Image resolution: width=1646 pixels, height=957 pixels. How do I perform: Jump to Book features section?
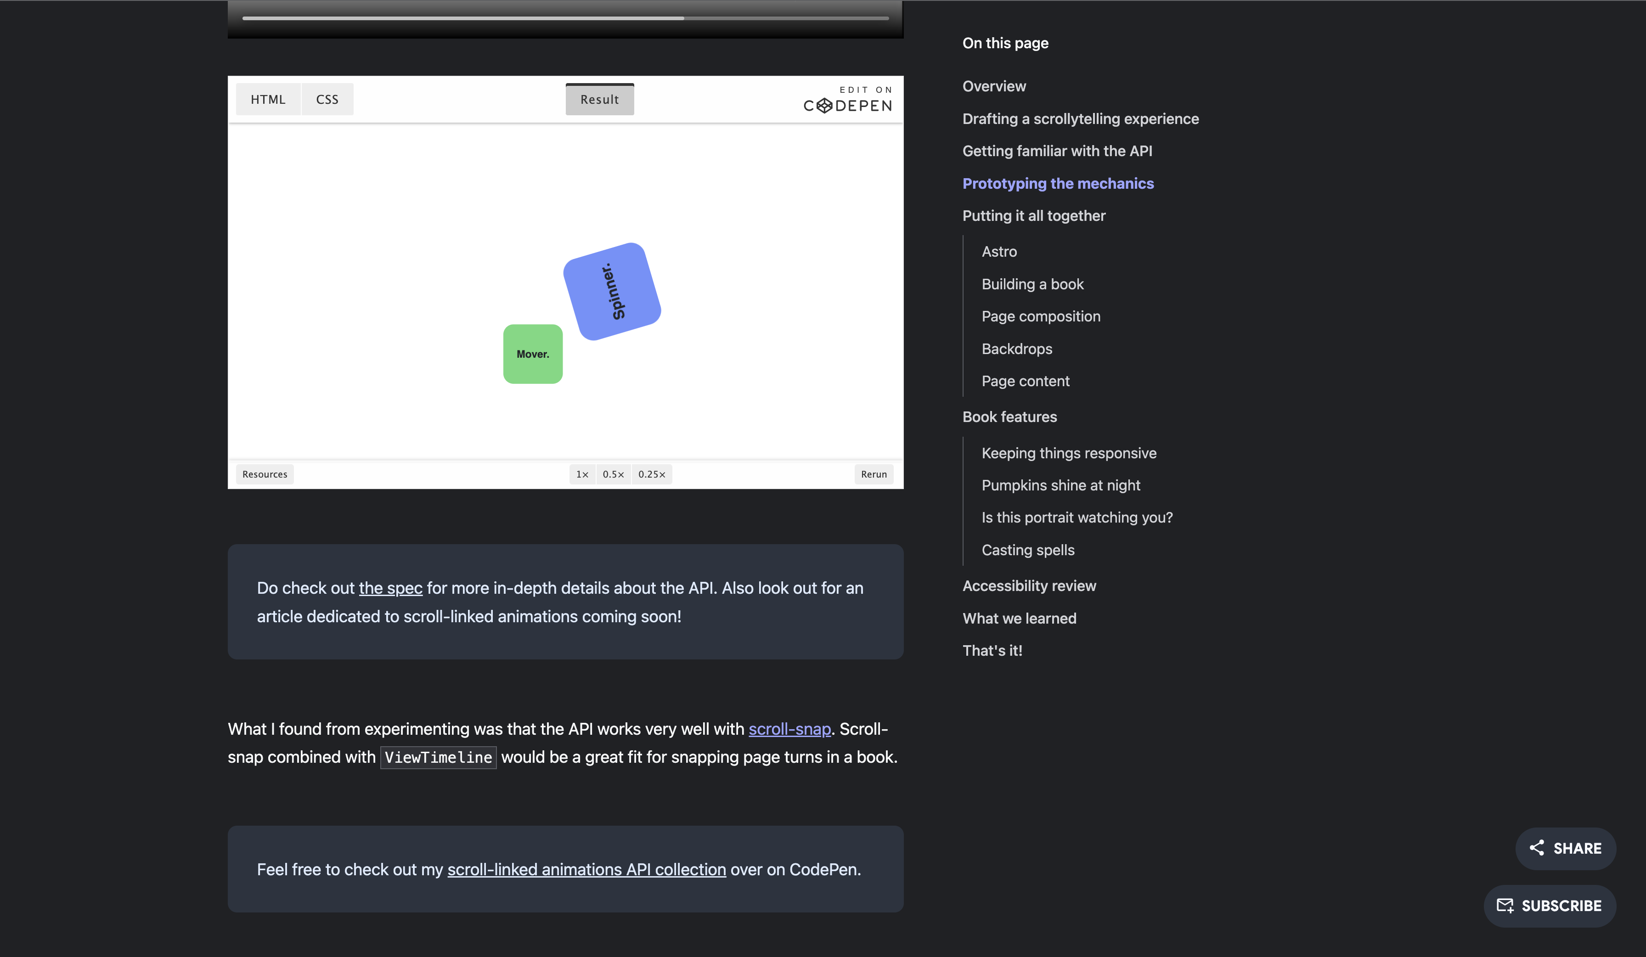(1010, 417)
